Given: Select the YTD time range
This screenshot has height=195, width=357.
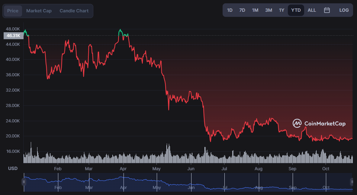Looking at the screenshot, I should (296, 10).
